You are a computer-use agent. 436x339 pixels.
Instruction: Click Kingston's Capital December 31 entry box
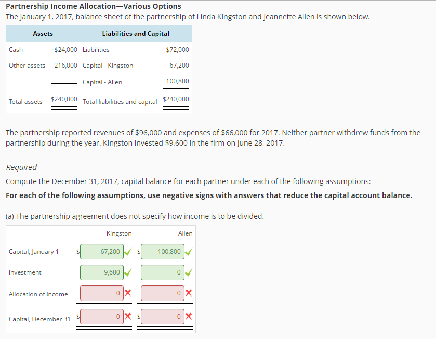(x=101, y=316)
